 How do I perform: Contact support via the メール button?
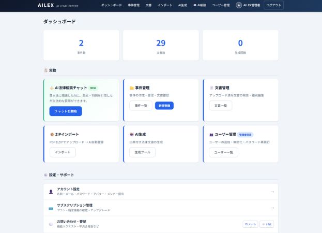click(250, 224)
